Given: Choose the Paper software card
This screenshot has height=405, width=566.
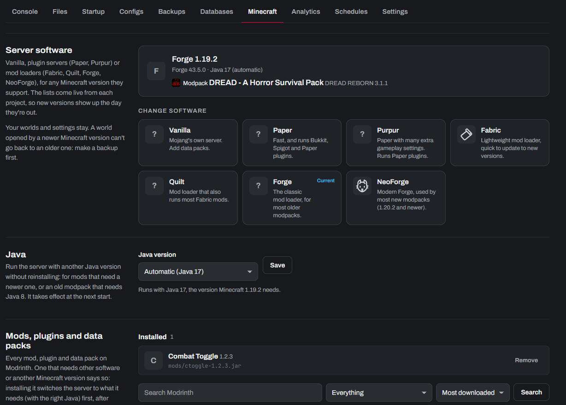Looking at the screenshot, I should point(292,143).
